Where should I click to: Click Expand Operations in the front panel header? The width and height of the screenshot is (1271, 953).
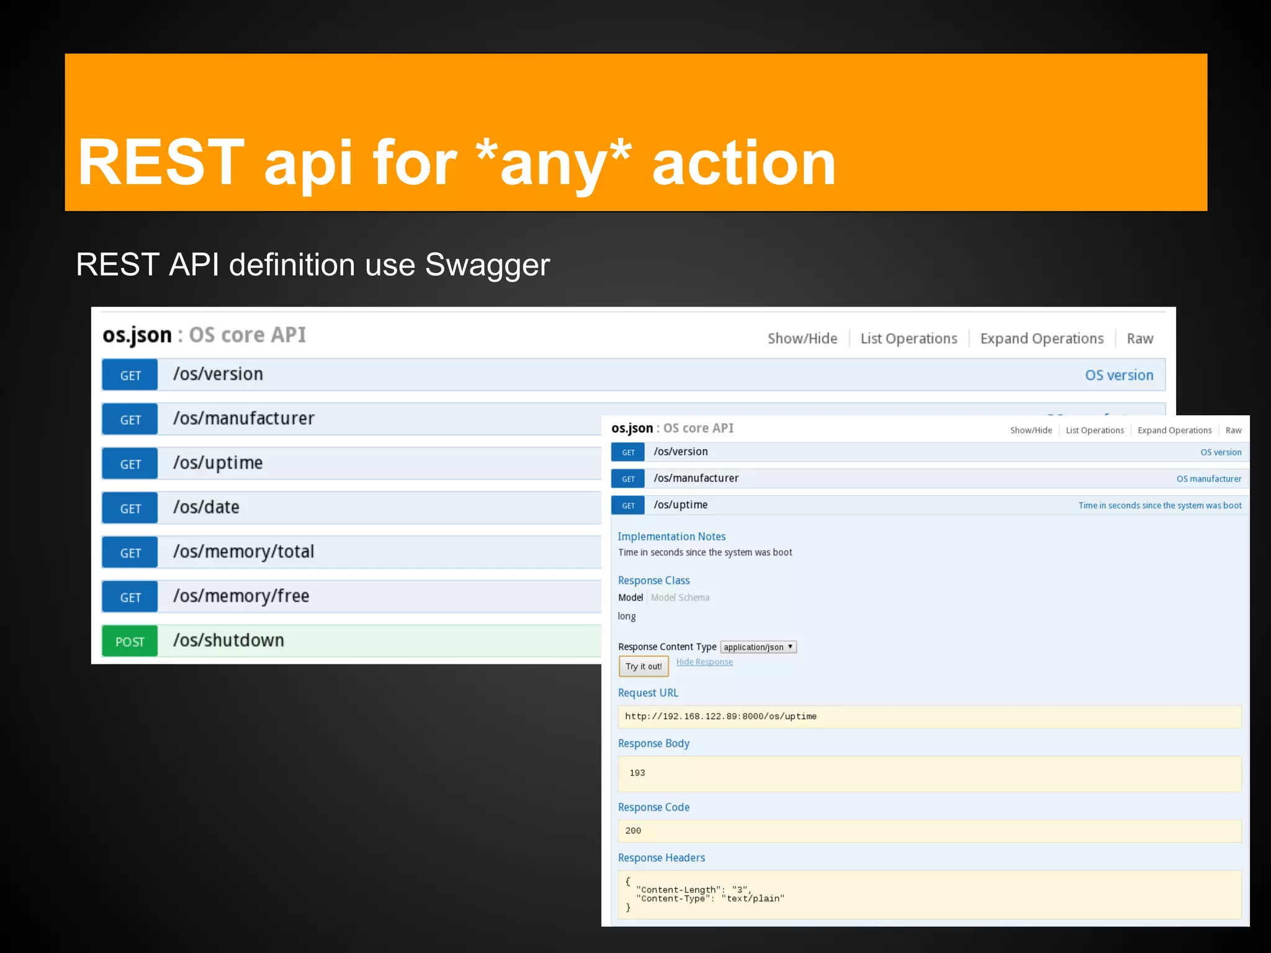(x=1174, y=430)
